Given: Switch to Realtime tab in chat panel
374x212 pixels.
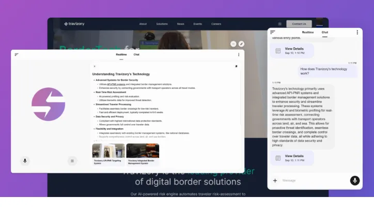Looking at the screenshot, I should click(308, 32).
